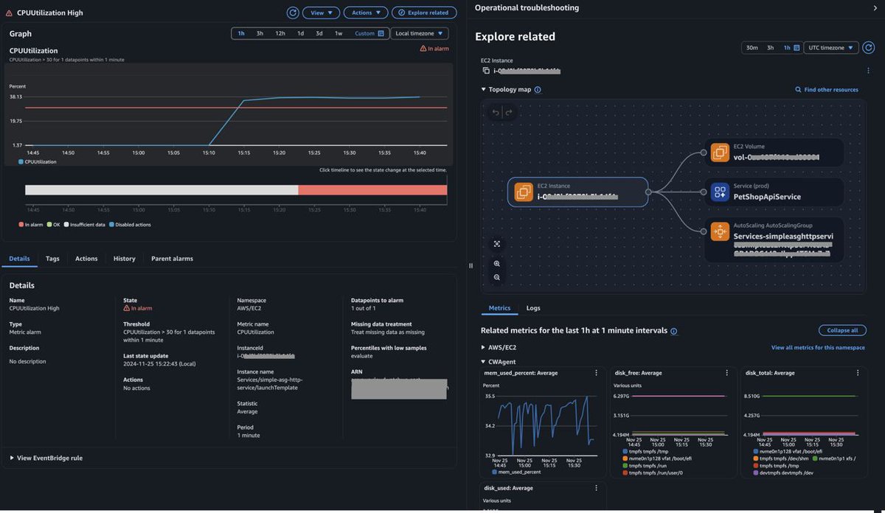Zoom out of the topology map
Viewport: 885px width, 513px height.
tap(497, 277)
